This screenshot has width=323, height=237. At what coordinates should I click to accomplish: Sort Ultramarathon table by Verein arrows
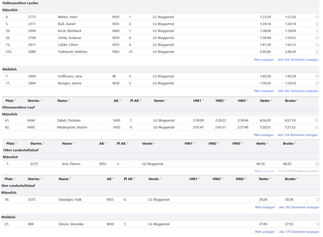pyautogui.click(x=166, y=101)
